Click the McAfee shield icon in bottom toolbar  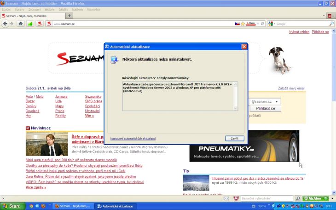coord(236,198)
